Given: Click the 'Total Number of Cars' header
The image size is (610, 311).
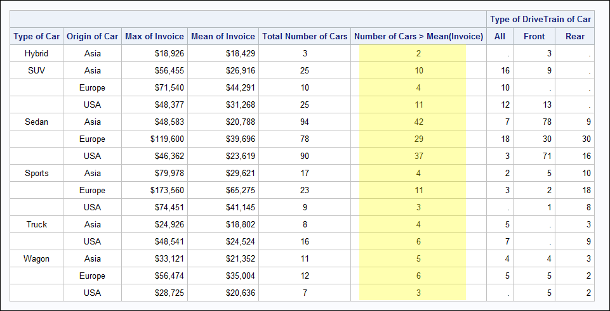Looking at the screenshot, I should coord(305,36).
